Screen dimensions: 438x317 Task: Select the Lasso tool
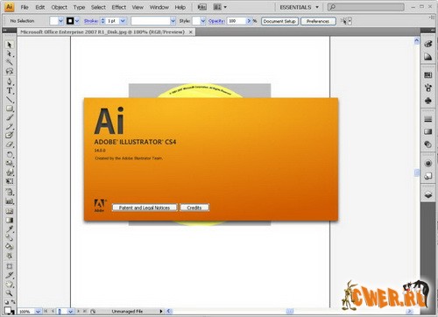[x=10, y=71]
